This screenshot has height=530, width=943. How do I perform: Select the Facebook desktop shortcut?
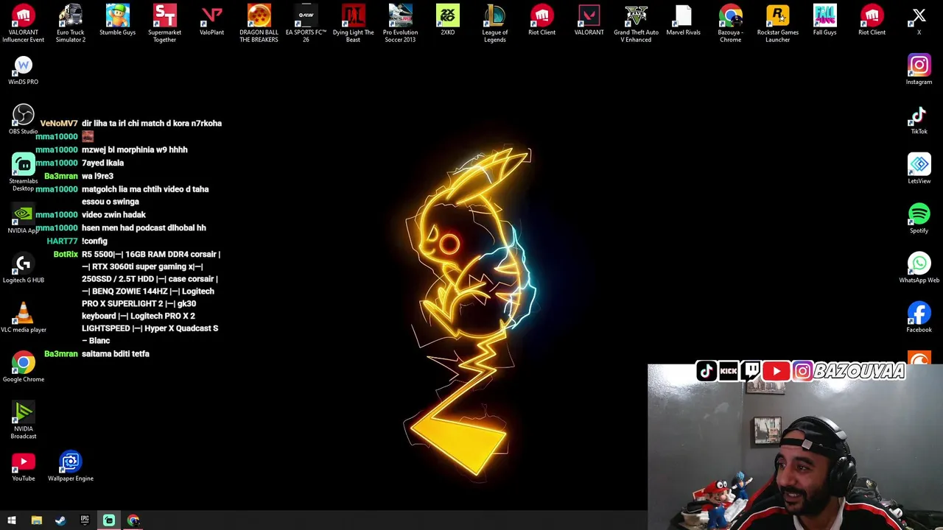pos(919,317)
